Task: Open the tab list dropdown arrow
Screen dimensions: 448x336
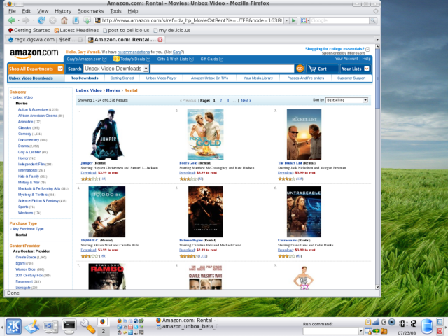Action: 377,40
